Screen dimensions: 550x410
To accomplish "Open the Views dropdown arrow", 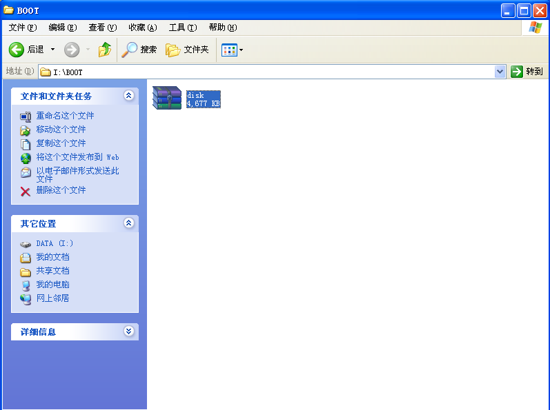I will pyautogui.click(x=241, y=50).
